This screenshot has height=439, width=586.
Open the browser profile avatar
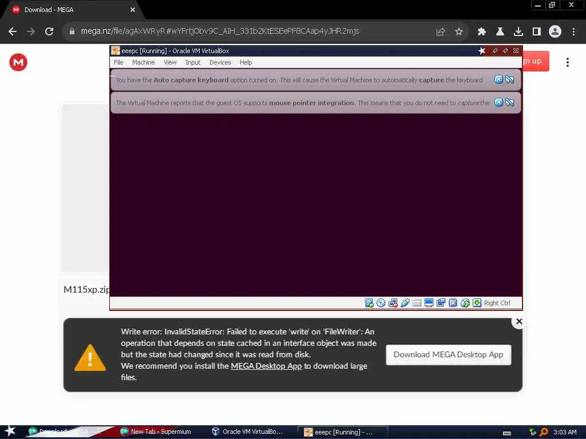[x=555, y=31]
